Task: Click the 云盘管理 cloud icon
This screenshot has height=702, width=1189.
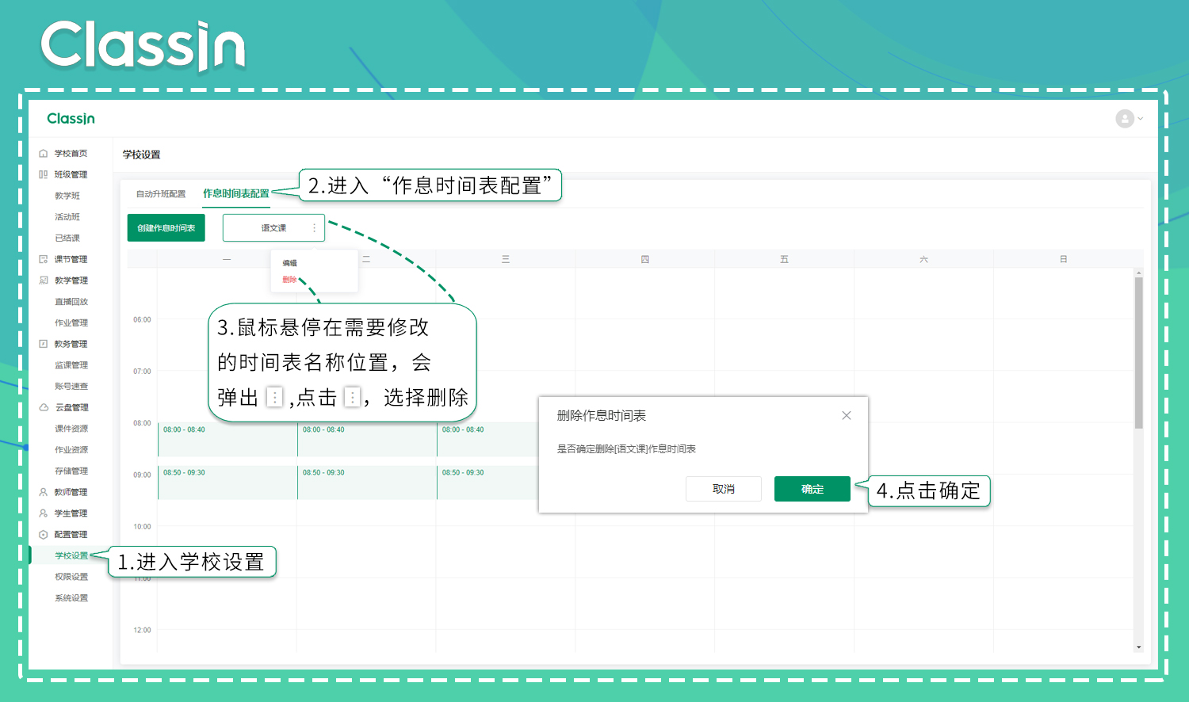Action: (x=44, y=407)
